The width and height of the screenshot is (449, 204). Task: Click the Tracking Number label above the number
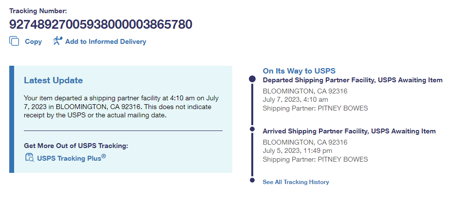click(x=38, y=10)
